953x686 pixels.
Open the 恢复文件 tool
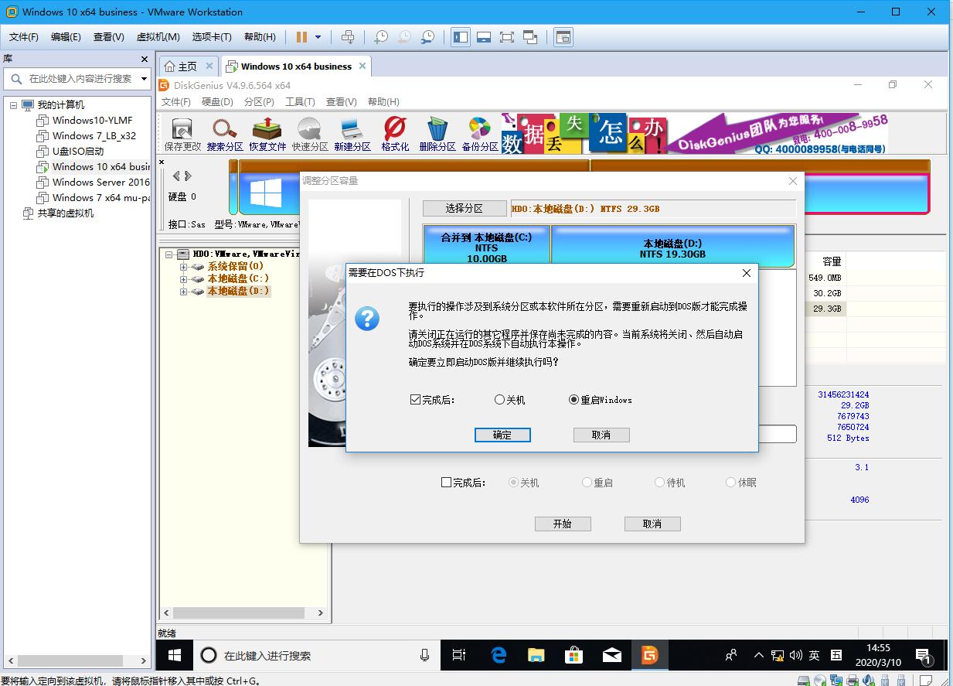[x=266, y=131]
